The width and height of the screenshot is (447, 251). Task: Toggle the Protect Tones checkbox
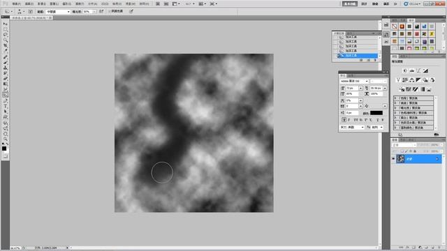tap(109, 11)
